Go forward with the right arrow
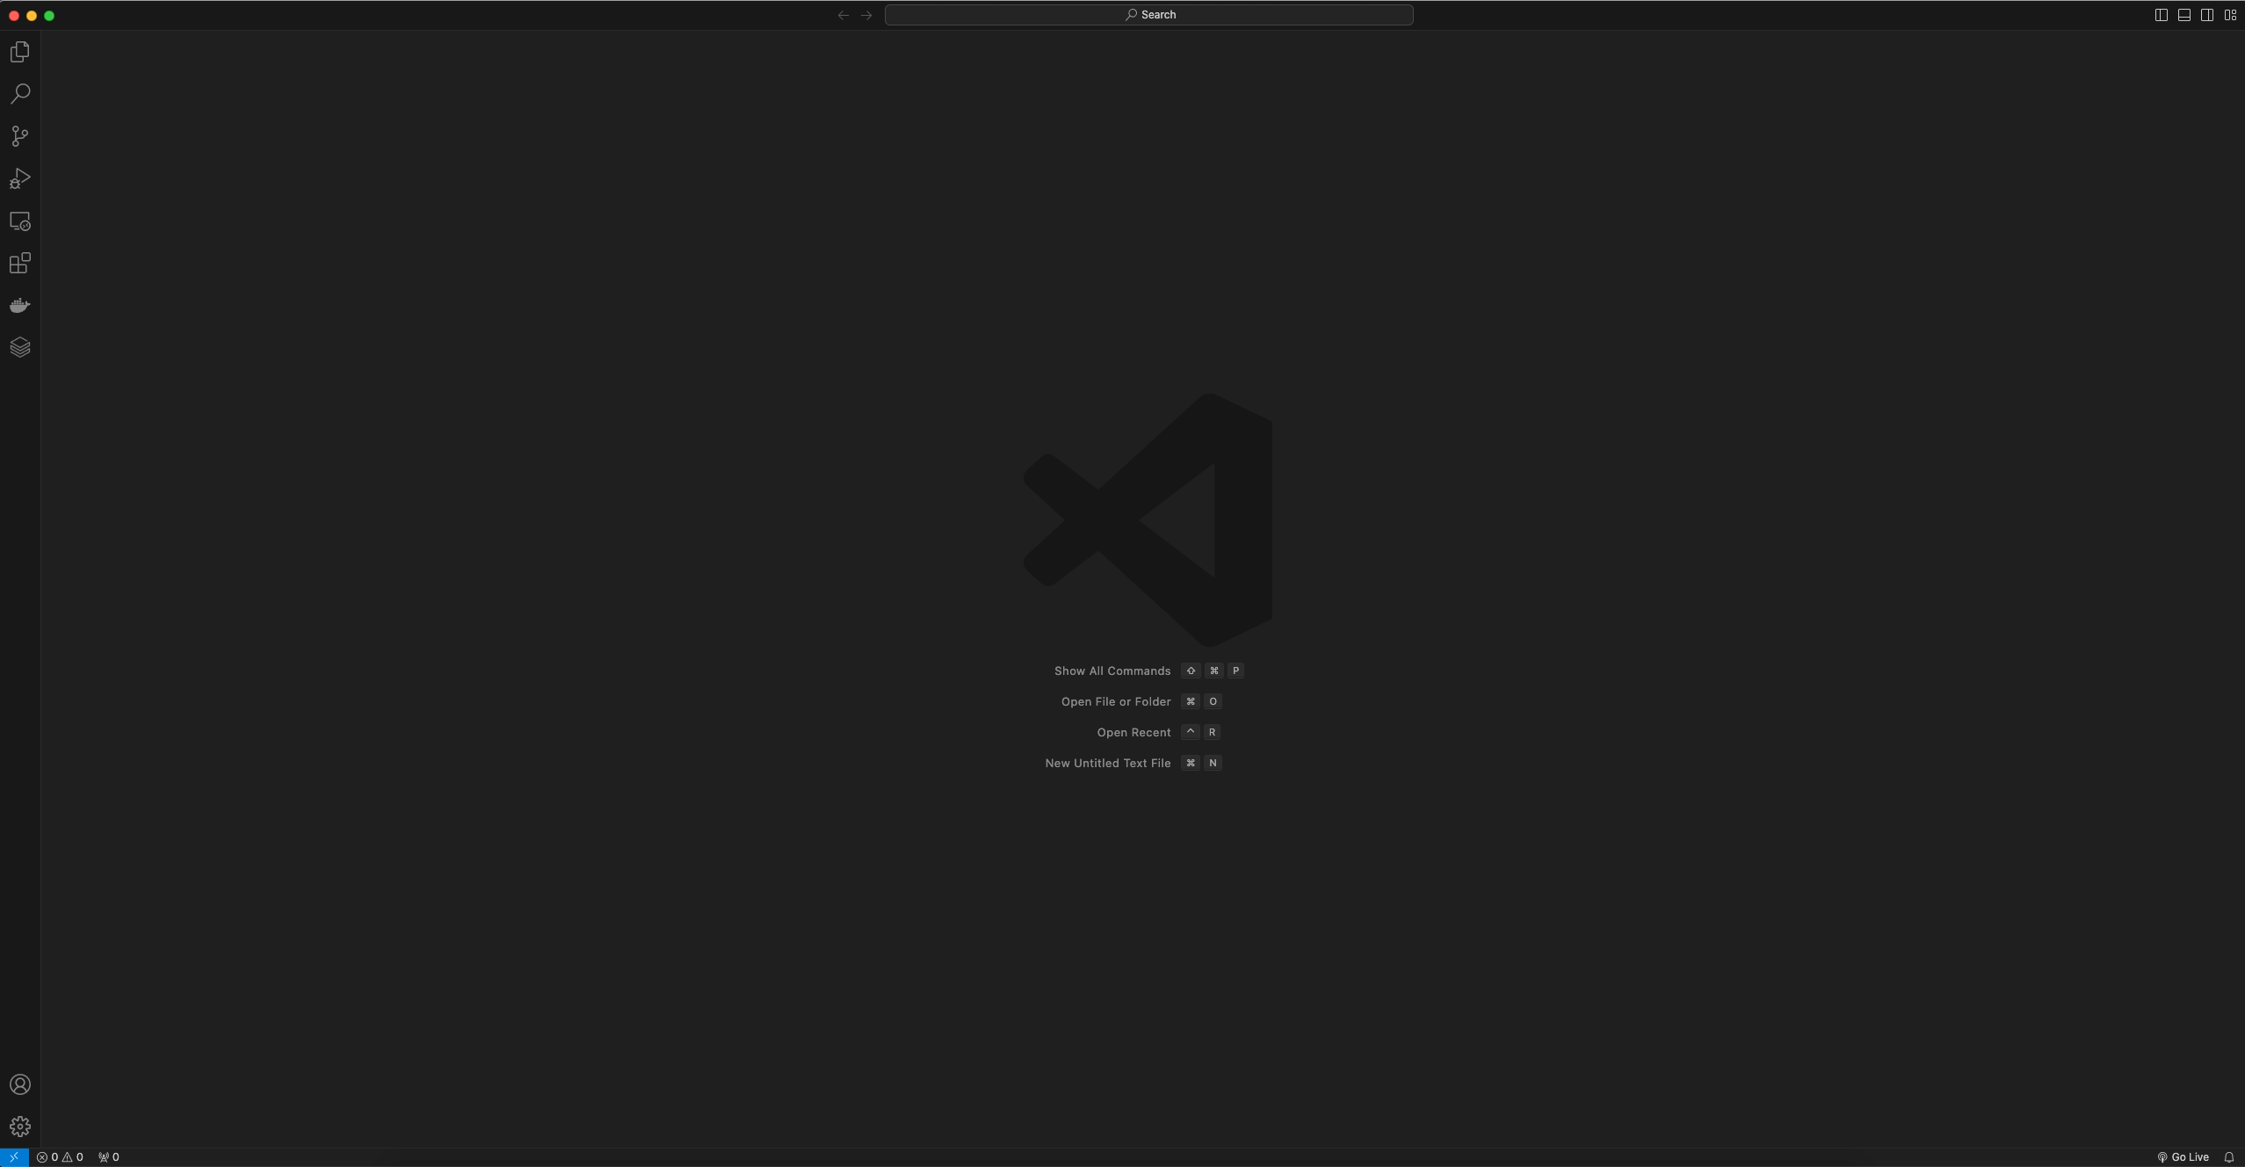This screenshot has width=2245, height=1167. (866, 15)
